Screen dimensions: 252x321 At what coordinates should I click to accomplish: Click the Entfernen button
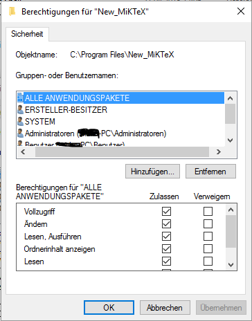(x=210, y=172)
